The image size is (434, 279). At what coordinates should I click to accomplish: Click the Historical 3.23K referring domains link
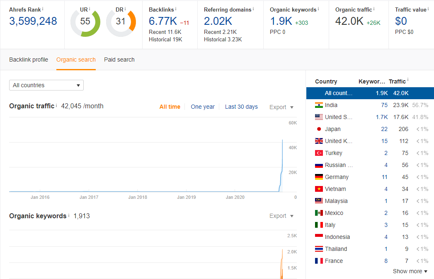point(223,39)
